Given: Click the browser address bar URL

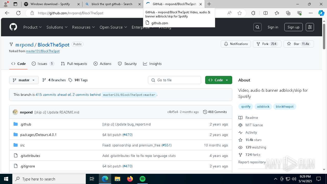Looking at the screenshot, I should (x=71, y=13).
